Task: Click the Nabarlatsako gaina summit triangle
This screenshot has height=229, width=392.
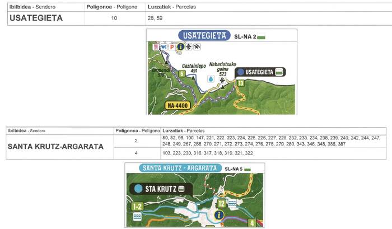Action: pyautogui.click(x=223, y=87)
